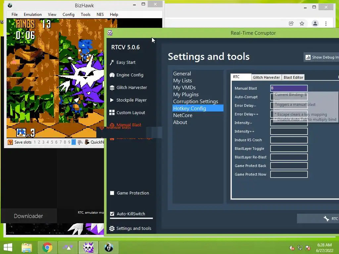Click the Game Protect Now hotkey field

[289, 174]
